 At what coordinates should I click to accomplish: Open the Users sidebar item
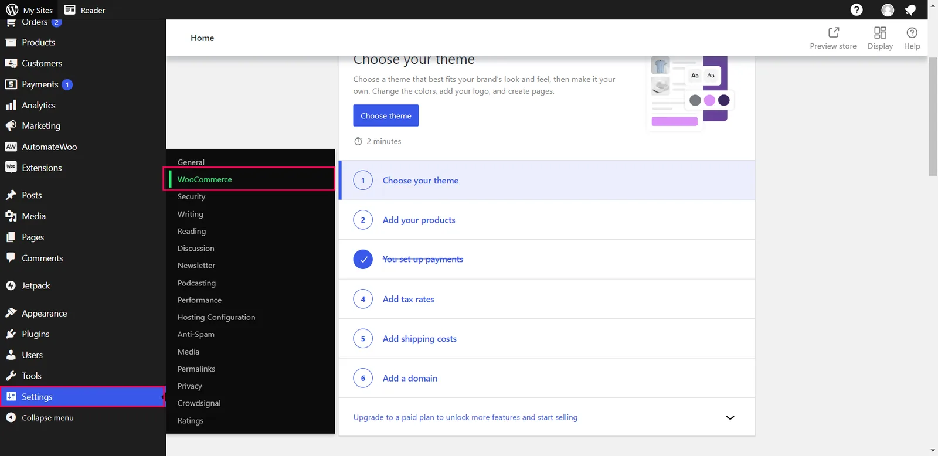coord(32,355)
